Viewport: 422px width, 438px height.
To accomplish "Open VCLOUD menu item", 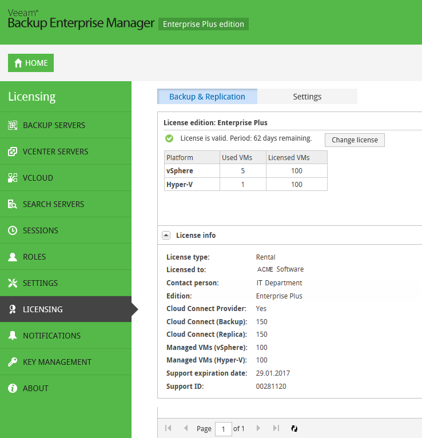I will click(x=66, y=178).
